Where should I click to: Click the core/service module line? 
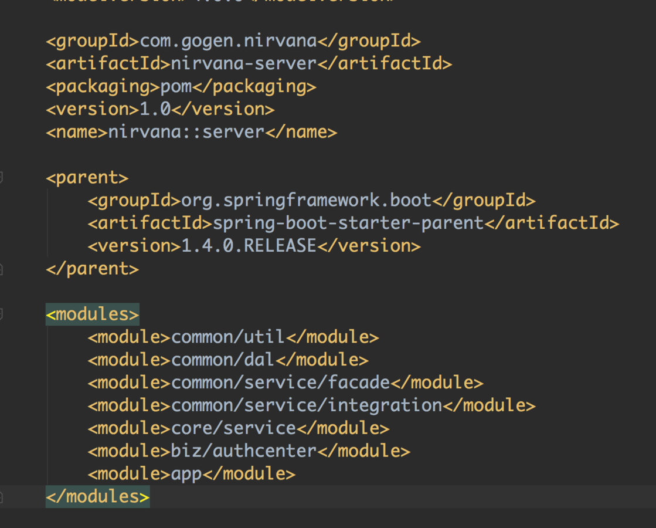(239, 428)
